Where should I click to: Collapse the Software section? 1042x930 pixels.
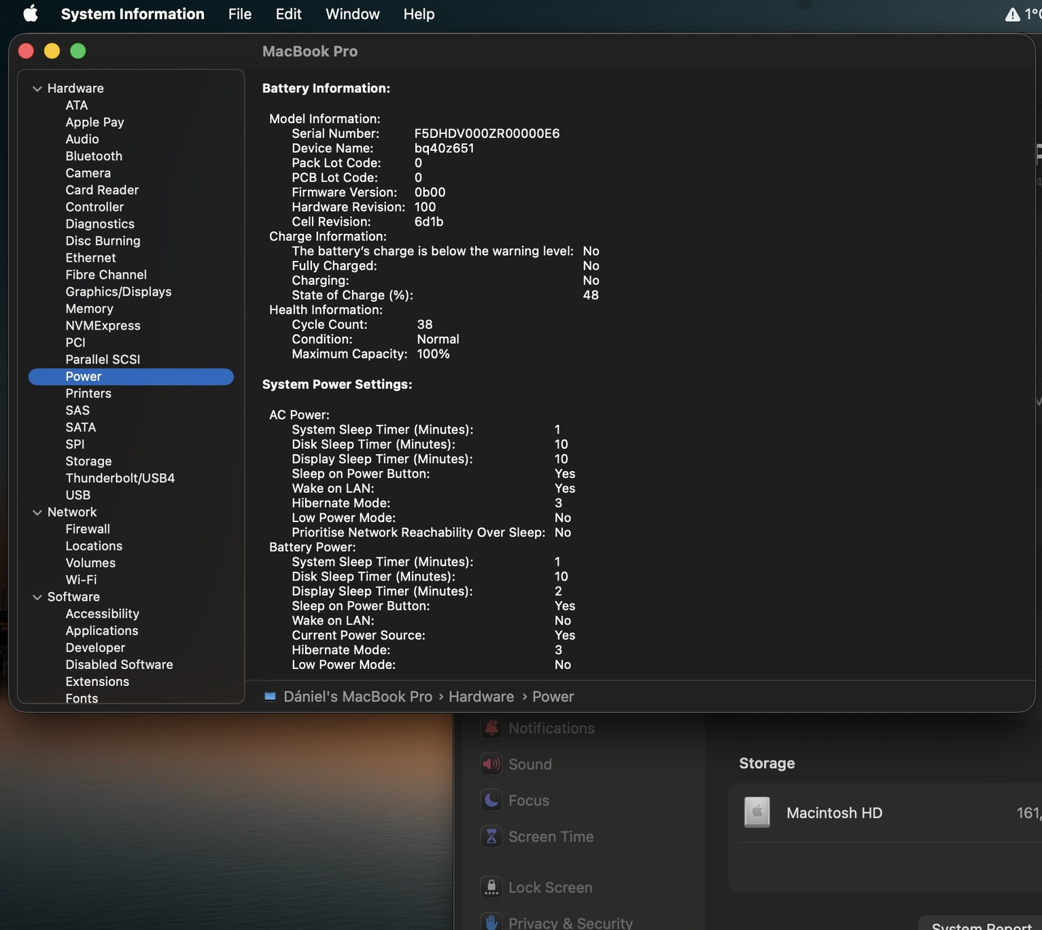click(x=37, y=598)
